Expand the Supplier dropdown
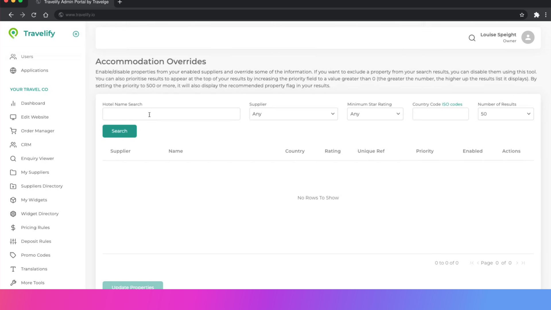Image resolution: width=551 pixels, height=310 pixels. [293, 114]
